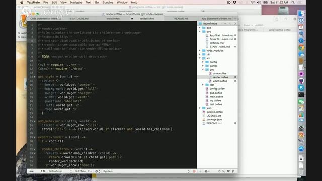Switch to the START_HERE.md tab
Screen dimensions: 322x181
coord(79,19)
